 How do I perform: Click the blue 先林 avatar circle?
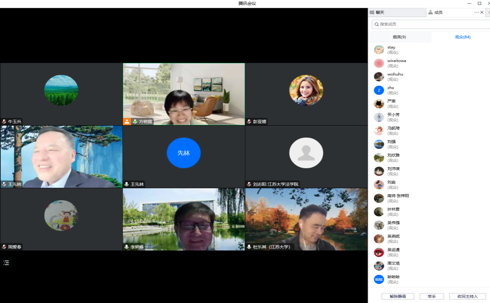click(184, 153)
